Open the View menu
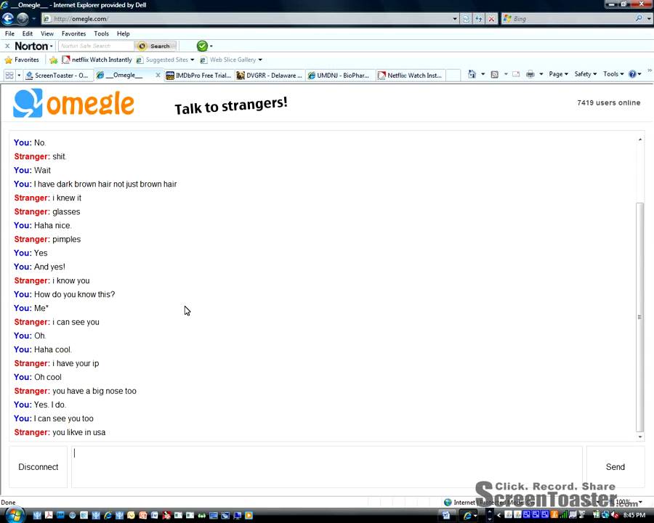The height and width of the screenshot is (523, 654). click(47, 33)
